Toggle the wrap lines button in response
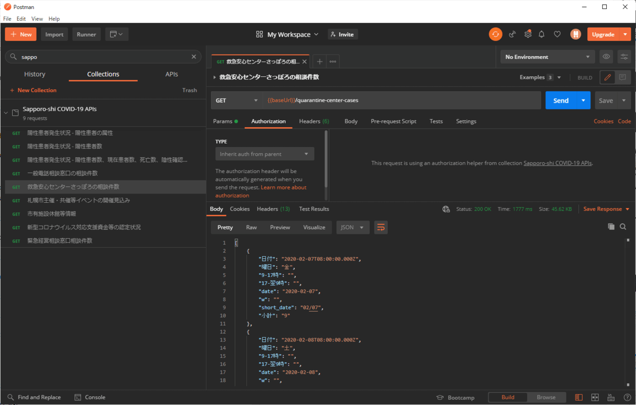Screen dimensions: 636x405 pos(381,227)
